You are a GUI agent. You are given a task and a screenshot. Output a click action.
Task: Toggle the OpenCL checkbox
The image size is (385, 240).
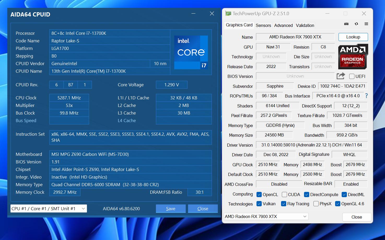[x=259, y=195]
